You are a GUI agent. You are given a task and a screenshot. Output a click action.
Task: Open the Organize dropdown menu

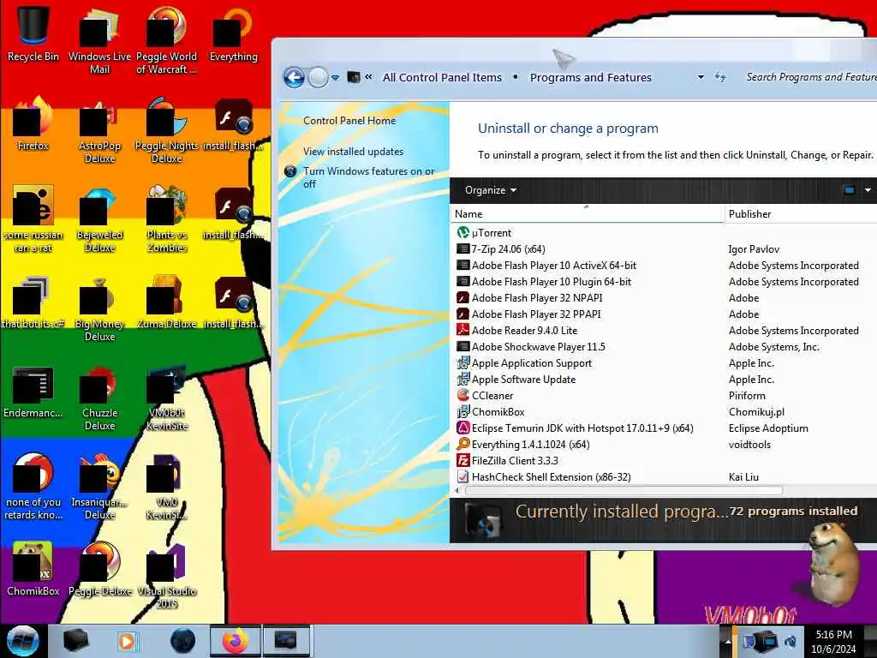click(490, 190)
